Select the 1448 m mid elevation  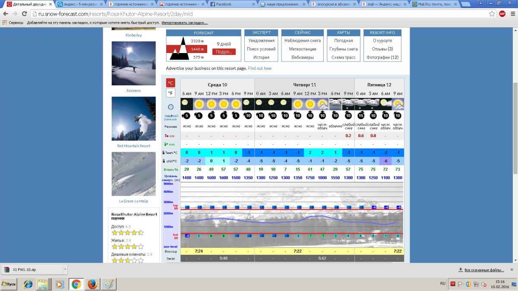198,49
